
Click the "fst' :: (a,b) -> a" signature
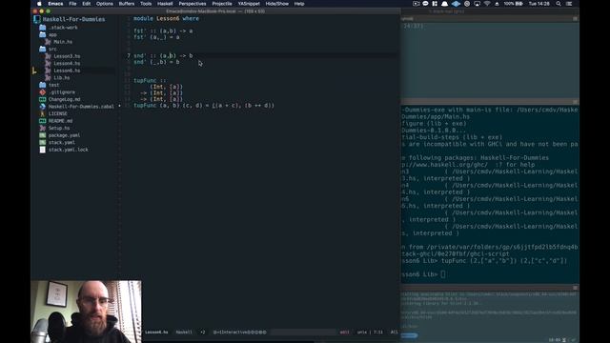(163, 30)
